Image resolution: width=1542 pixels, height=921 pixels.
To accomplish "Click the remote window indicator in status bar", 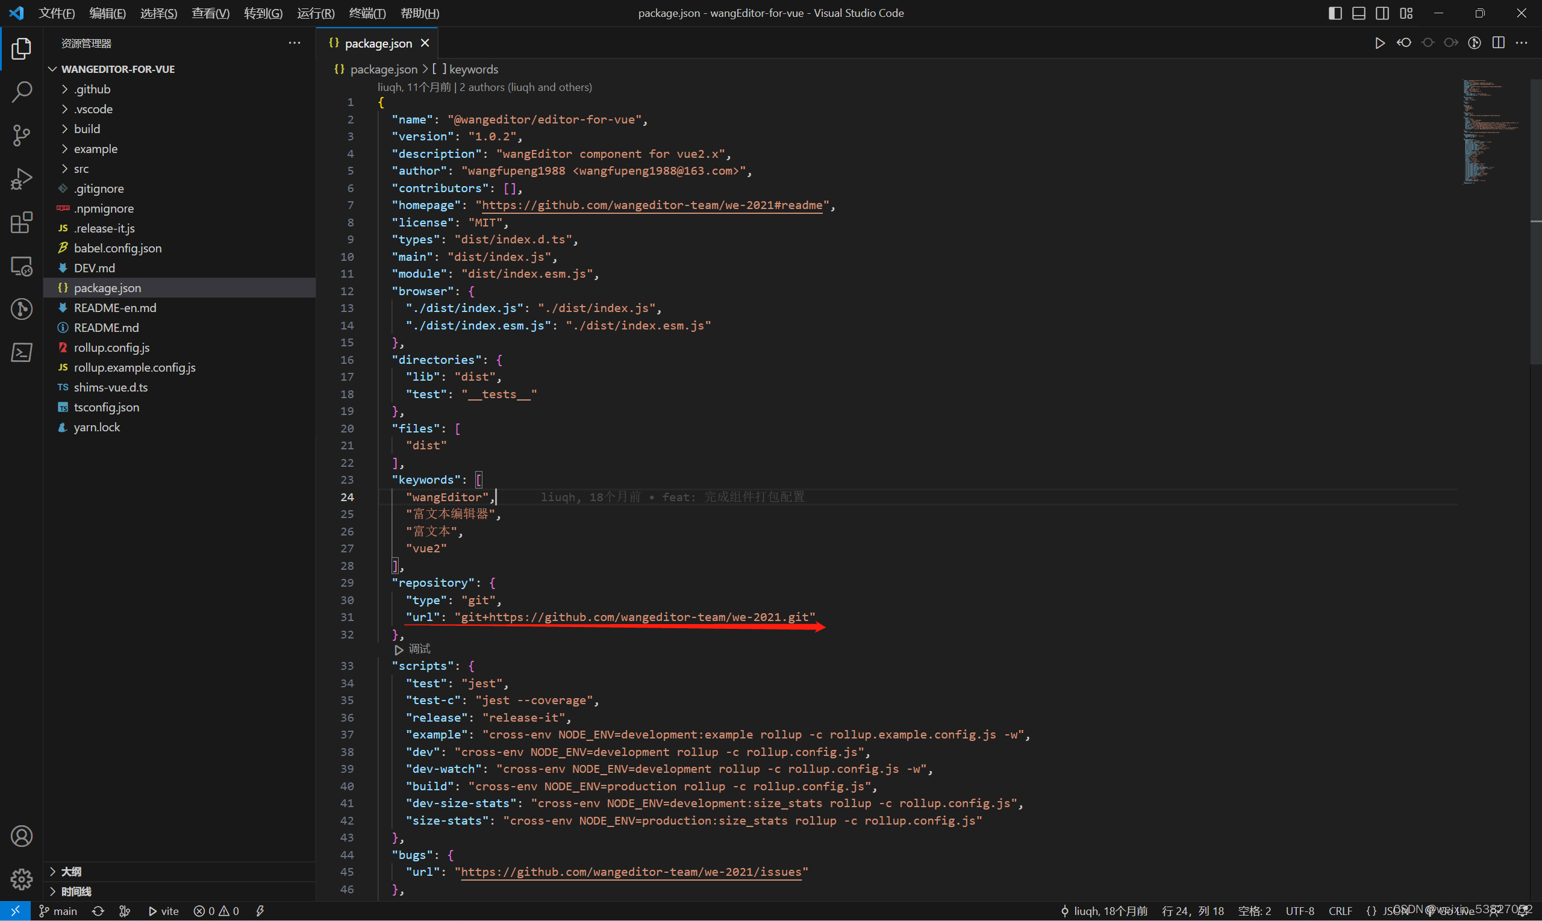I will (15, 910).
